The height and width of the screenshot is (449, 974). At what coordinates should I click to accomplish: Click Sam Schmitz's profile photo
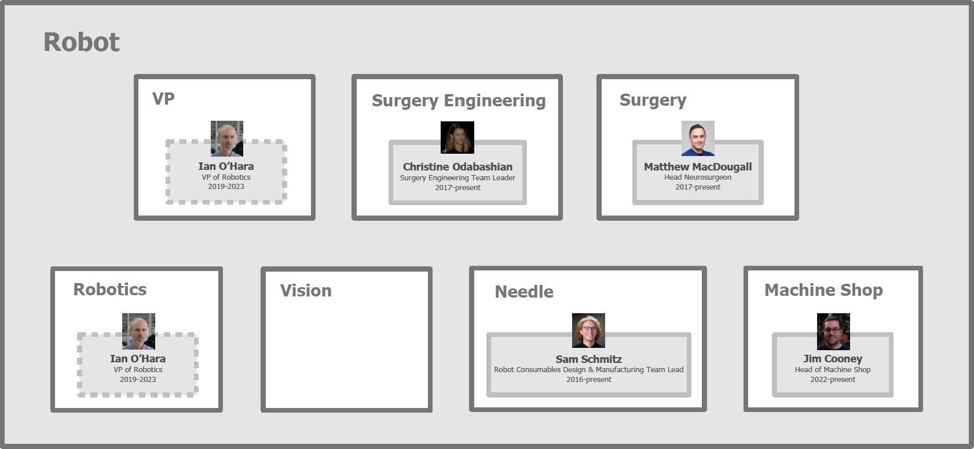coord(588,331)
